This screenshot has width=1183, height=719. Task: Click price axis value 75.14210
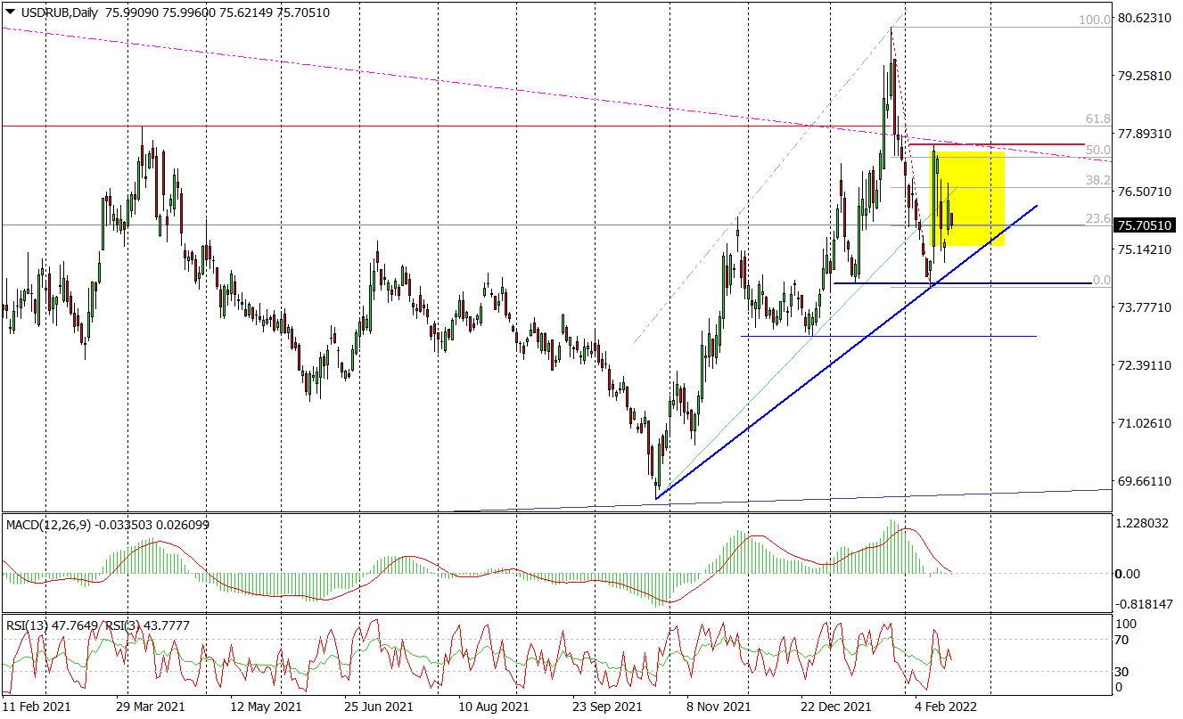[1145, 249]
